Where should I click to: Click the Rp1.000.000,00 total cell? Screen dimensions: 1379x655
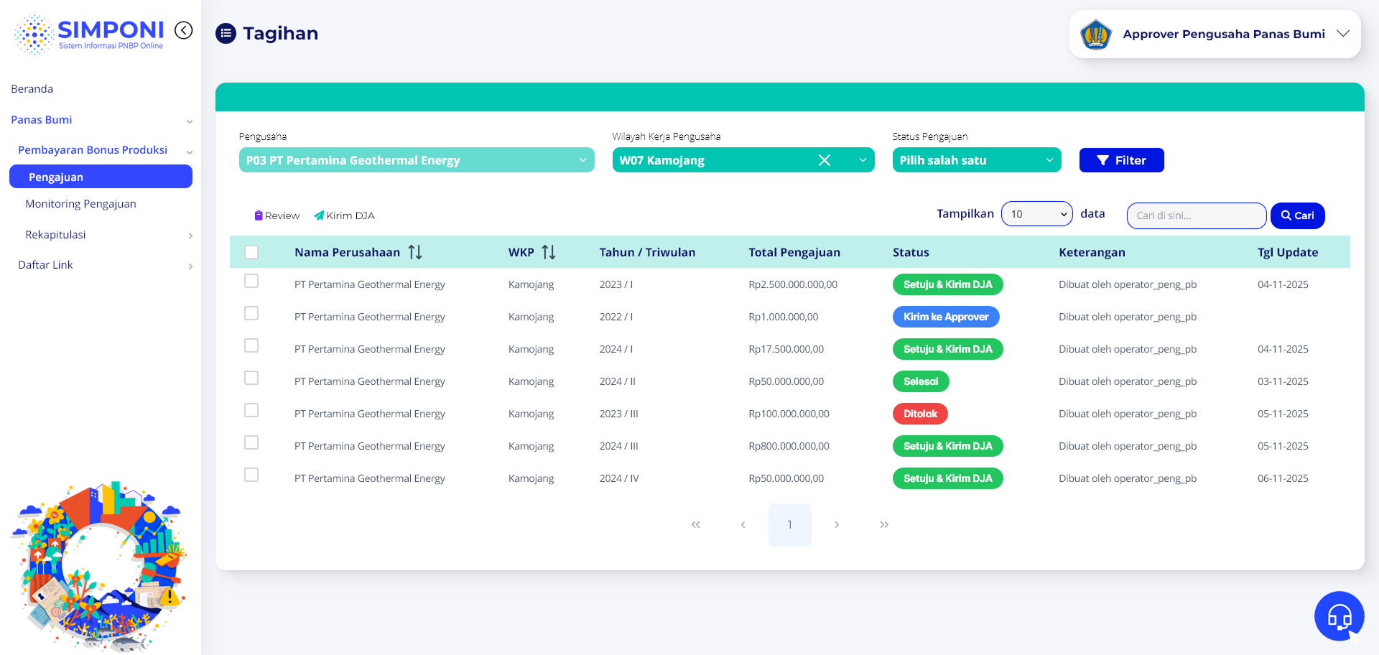tap(784, 317)
